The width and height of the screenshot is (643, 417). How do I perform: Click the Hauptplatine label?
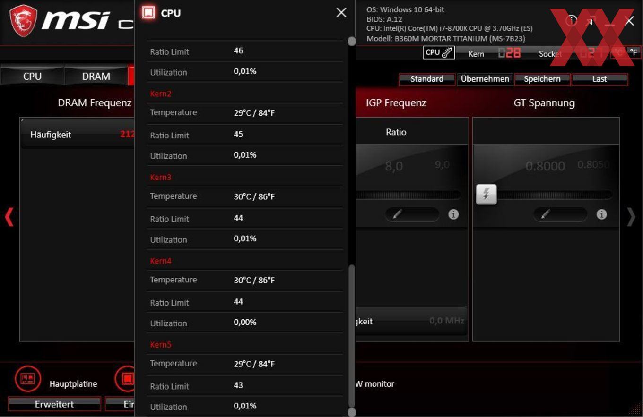[x=73, y=384]
